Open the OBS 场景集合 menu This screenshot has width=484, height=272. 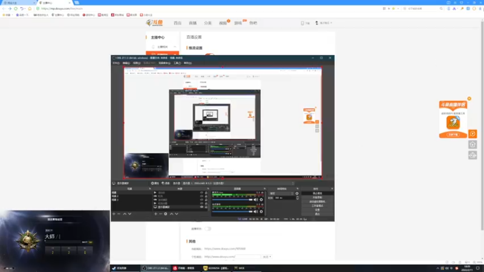click(164, 63)
